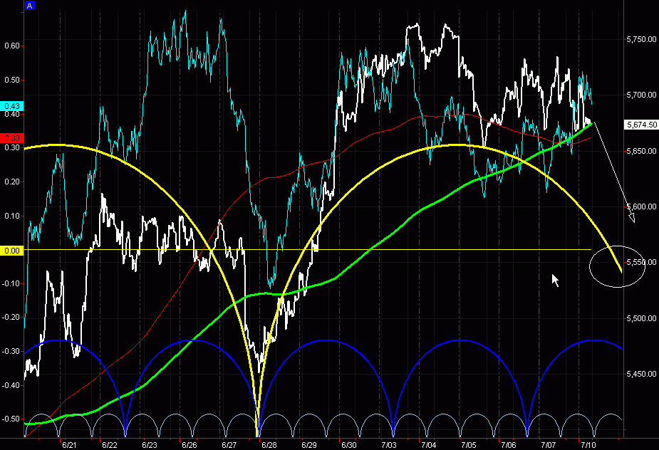The width and height of the screenshot is (659, 450).
Task: Click the 5,450.00 price axis label
Action: coord(641,374)
